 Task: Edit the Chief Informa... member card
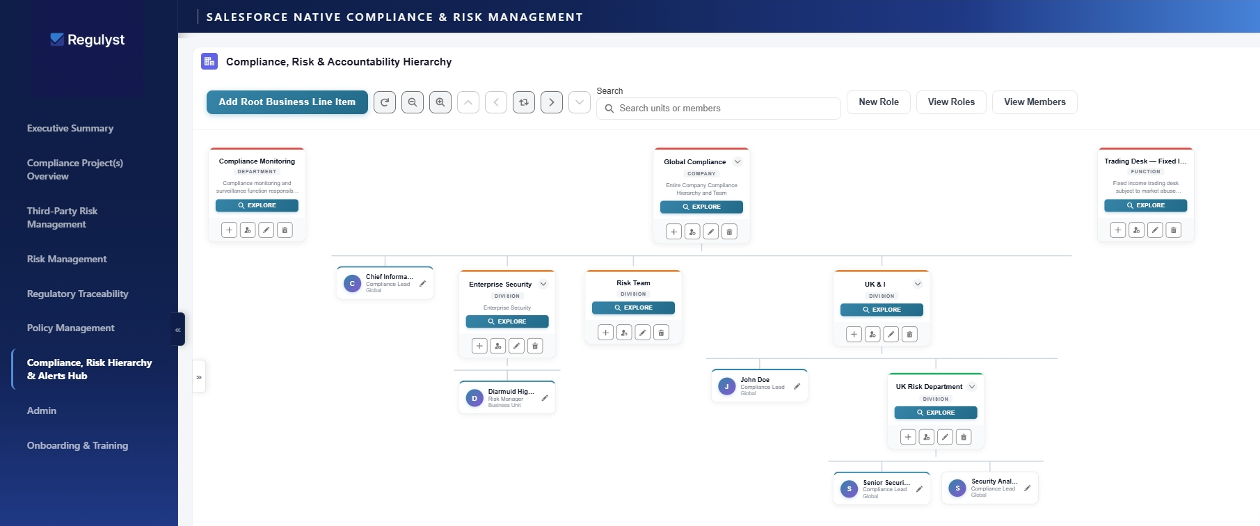[422, 284]
